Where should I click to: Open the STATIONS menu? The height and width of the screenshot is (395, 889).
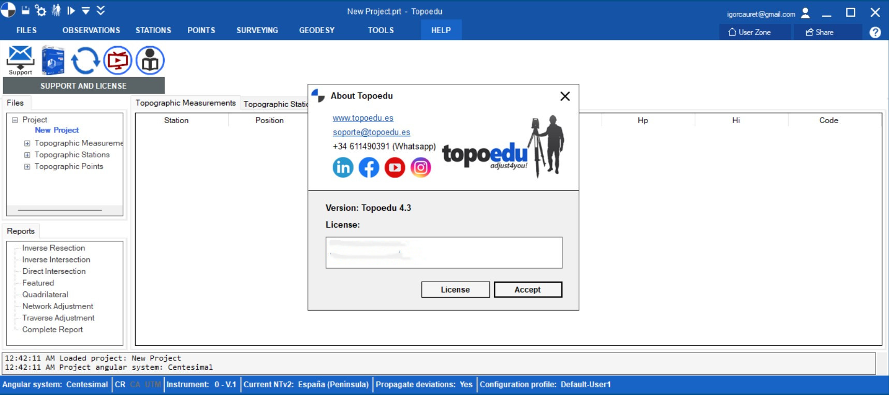click(153, 31)
